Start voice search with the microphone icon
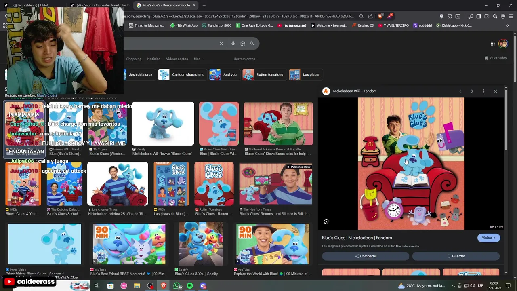This screenshot has height=291, width=517. pyautogui.click(x=233, y=44)
